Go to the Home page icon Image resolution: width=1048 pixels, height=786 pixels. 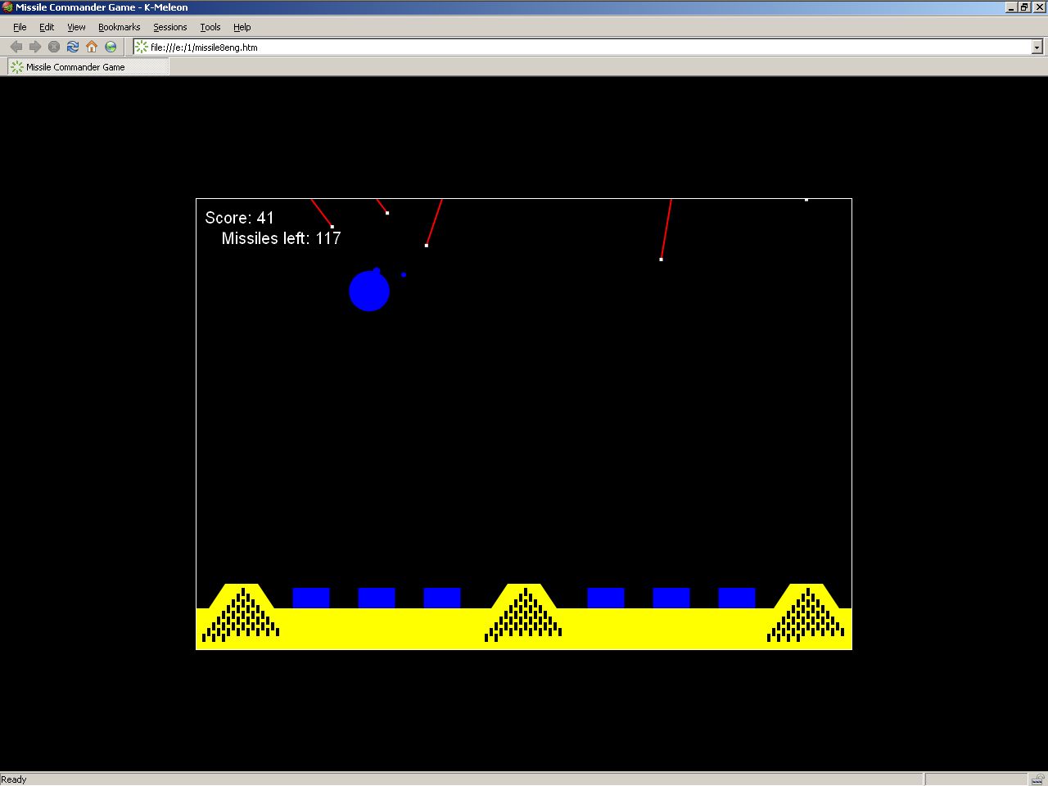pos(92,47)
